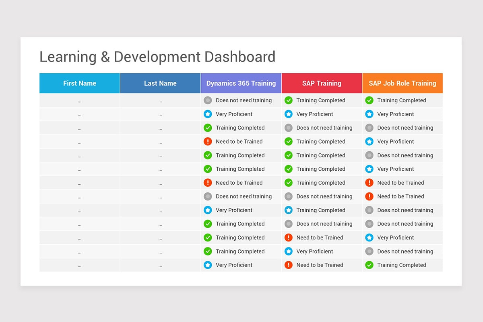Viewport: 483px width, 322px height.
Task: Click the Learning & Development Dashboard title
Action: coord(157,57)
